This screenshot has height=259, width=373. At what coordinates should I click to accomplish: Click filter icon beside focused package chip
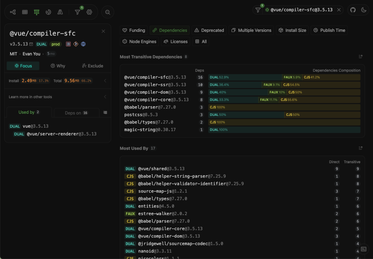click(x=258, y=10)
